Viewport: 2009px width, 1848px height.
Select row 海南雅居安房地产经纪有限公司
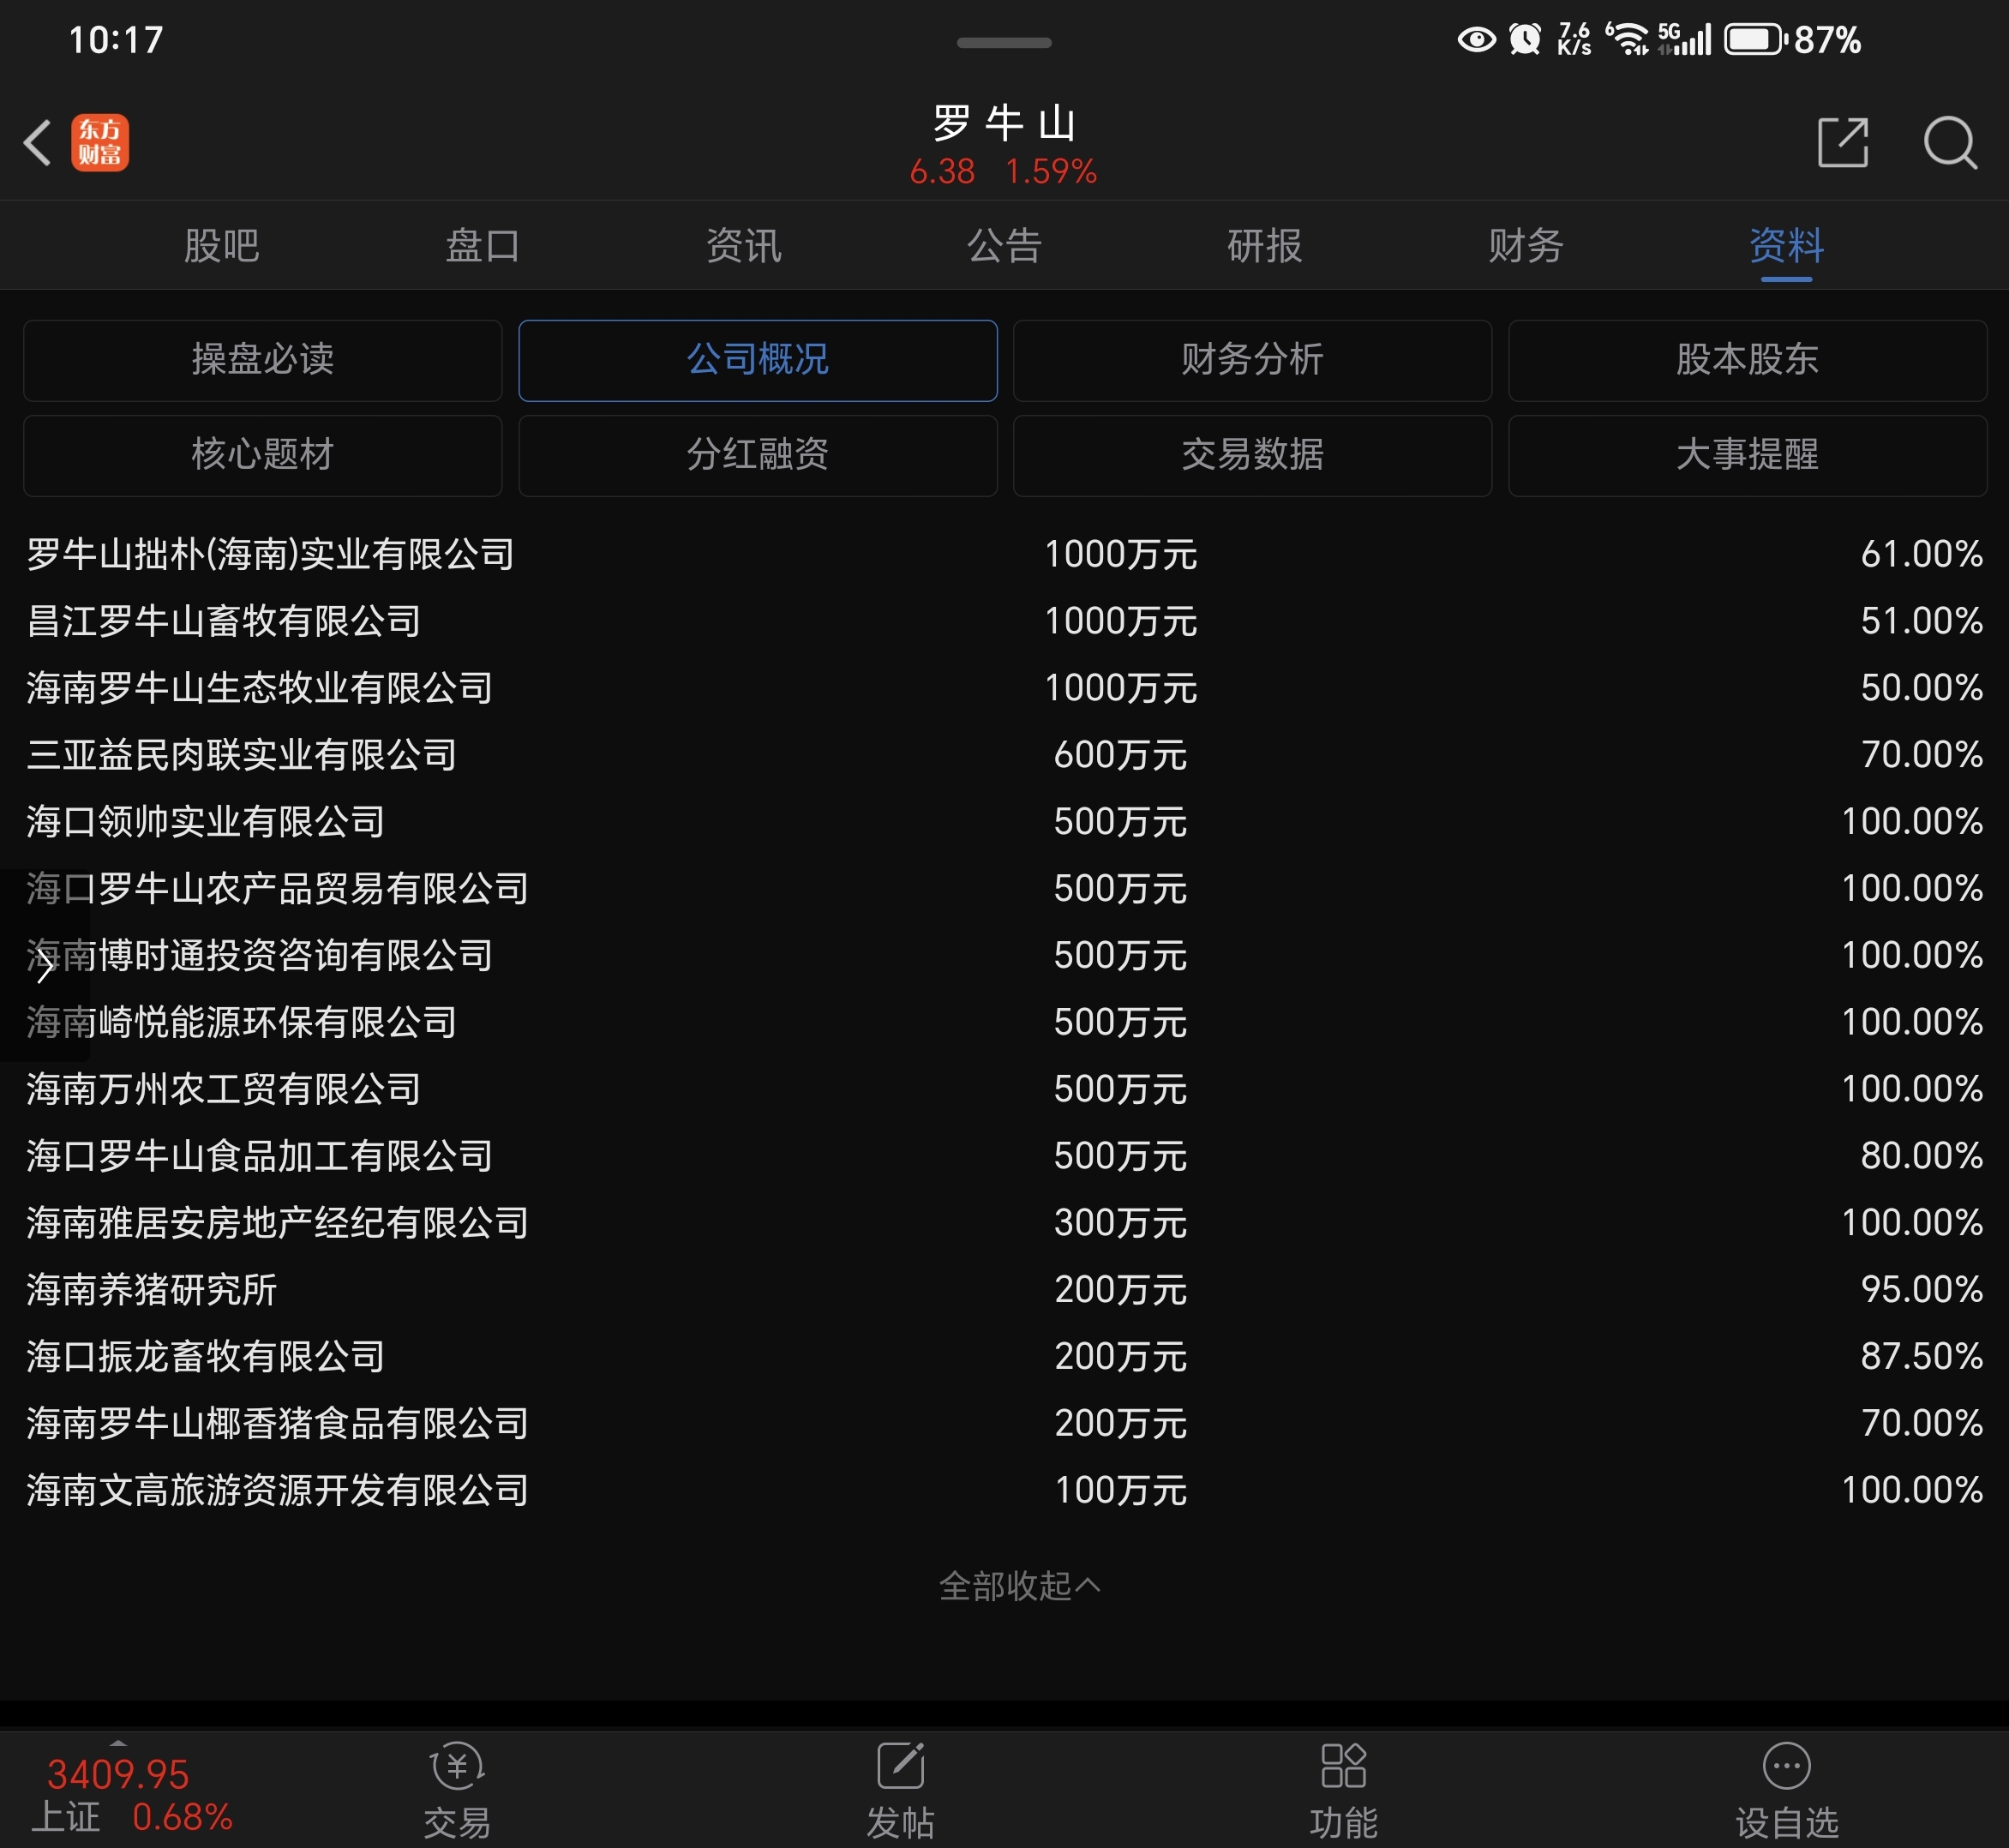[1004, 1223]
